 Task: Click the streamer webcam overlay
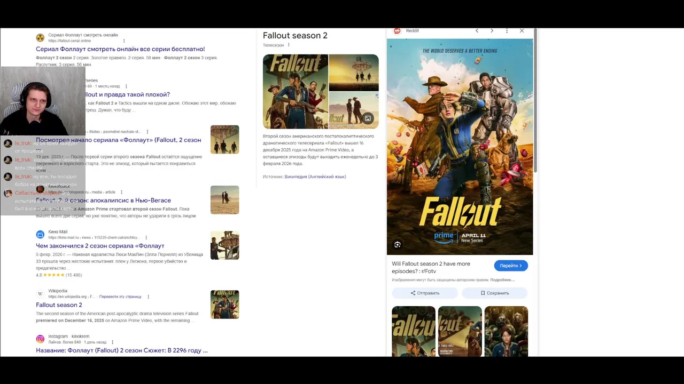pos(43,101)
